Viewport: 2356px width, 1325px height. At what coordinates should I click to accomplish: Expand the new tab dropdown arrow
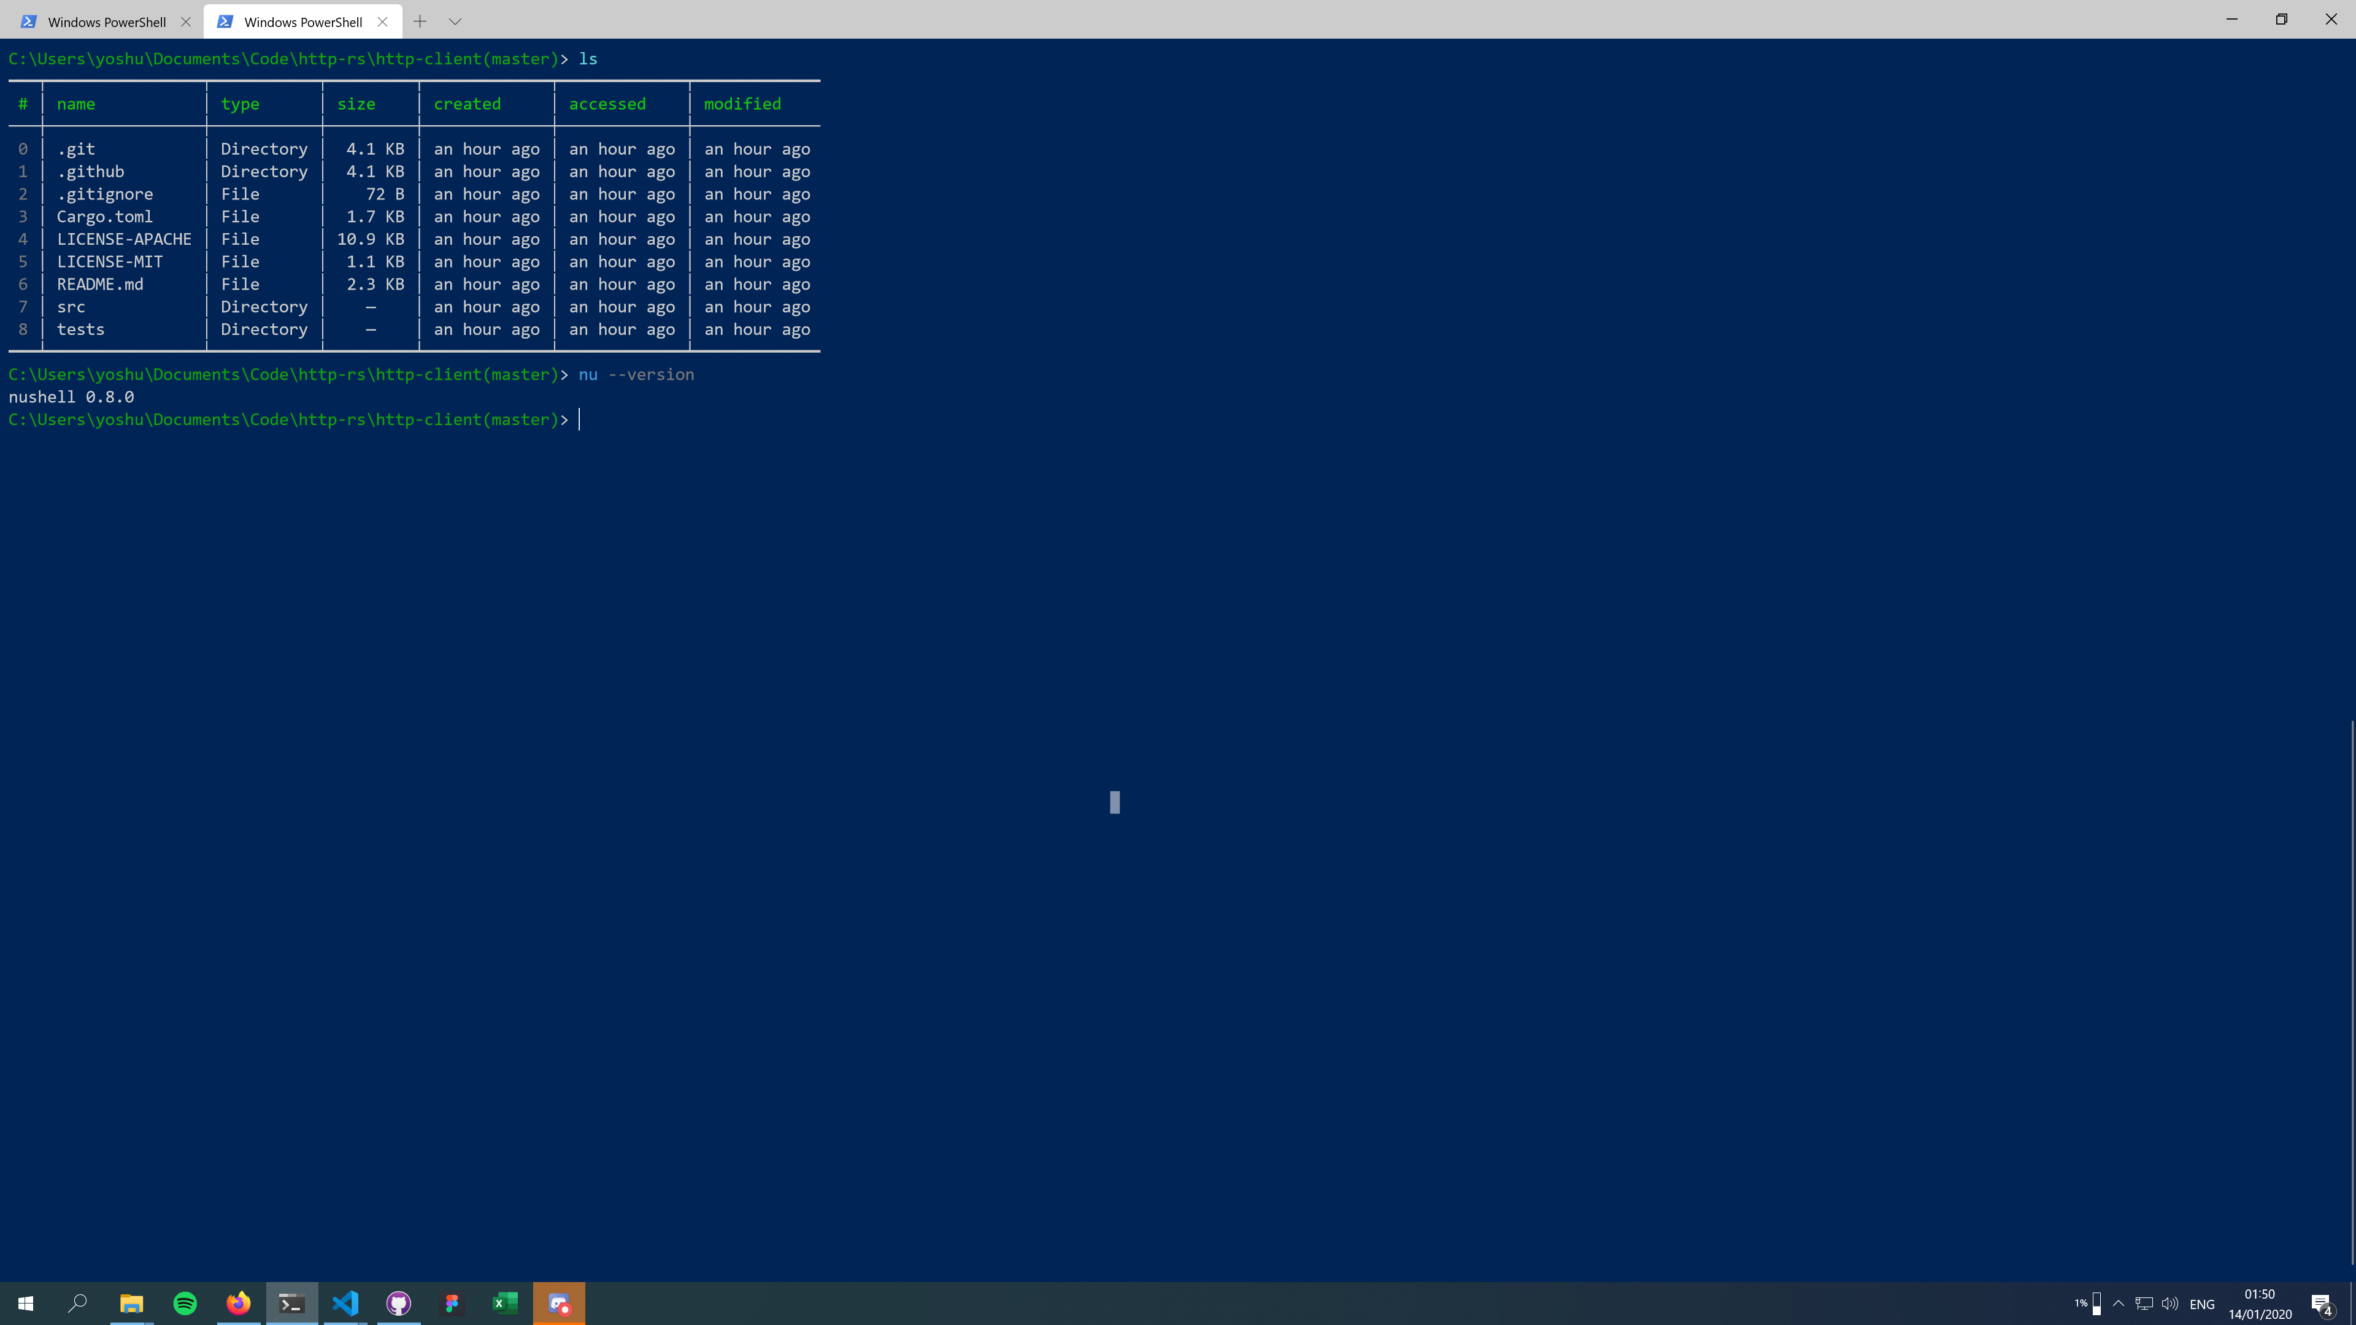click(x=455, y=20)
